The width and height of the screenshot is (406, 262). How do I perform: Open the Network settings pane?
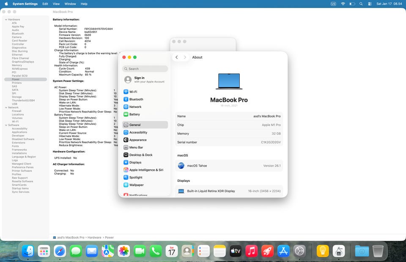click(x=135, y=107)
